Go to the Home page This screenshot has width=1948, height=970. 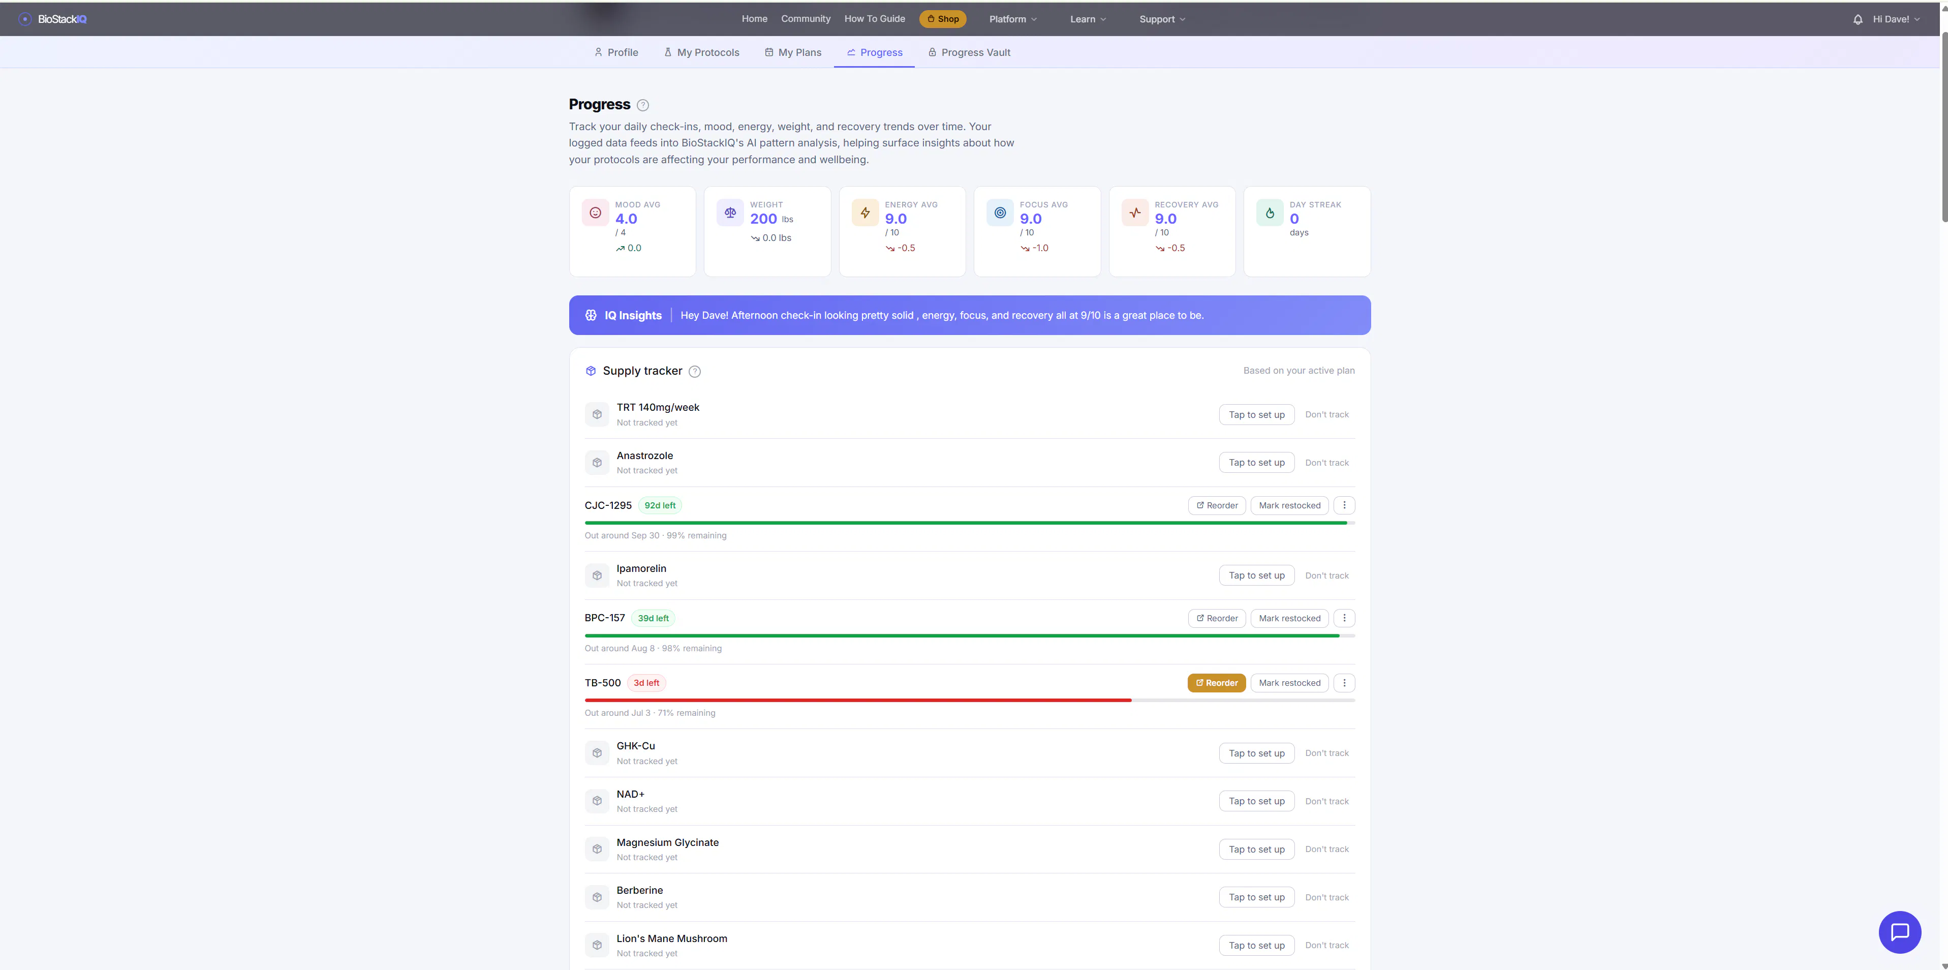(754, 19)
